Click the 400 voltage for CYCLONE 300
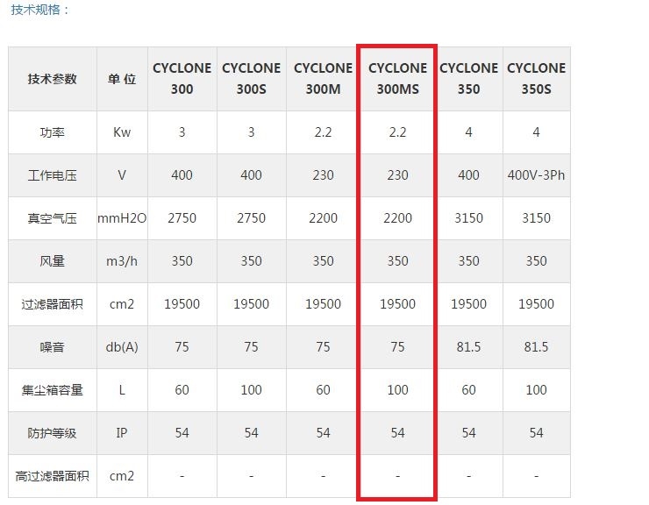 pos(182,175)
